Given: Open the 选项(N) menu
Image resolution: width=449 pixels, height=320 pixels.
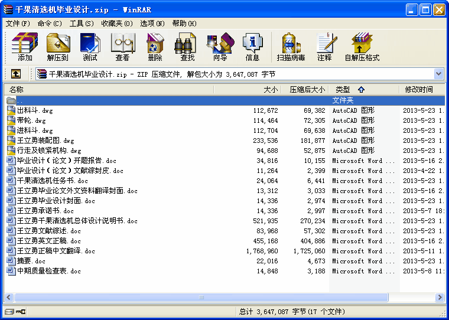Looking at the screenshot, I should click(x=152, y=24).
